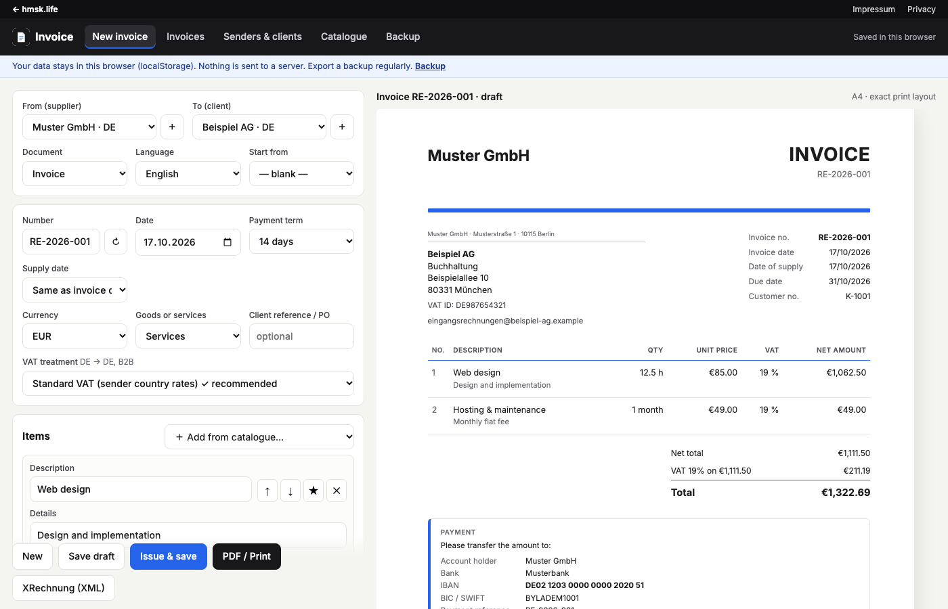Click the Saved in this browser status

(x=895, y=37)
